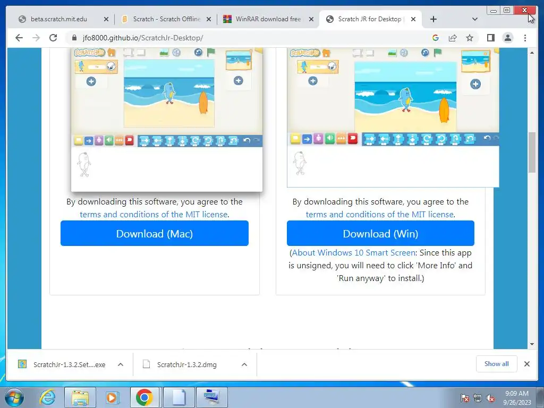Click the Download (Mac) button
544x408 pixels.
pyautogui.click(x=155, y=234)
